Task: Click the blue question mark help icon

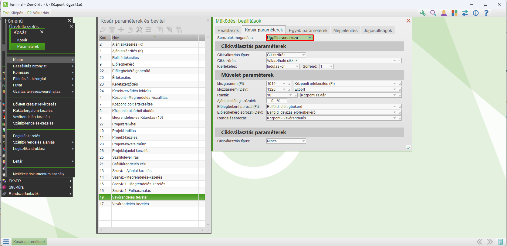Action: [x=486, y=13]
